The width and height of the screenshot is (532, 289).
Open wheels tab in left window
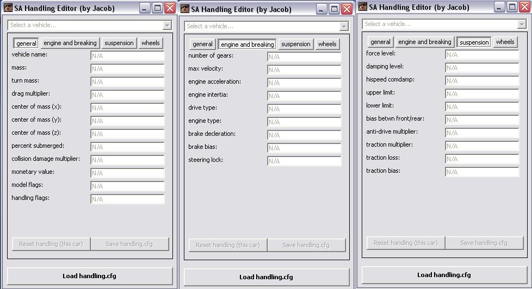(150, 43)
